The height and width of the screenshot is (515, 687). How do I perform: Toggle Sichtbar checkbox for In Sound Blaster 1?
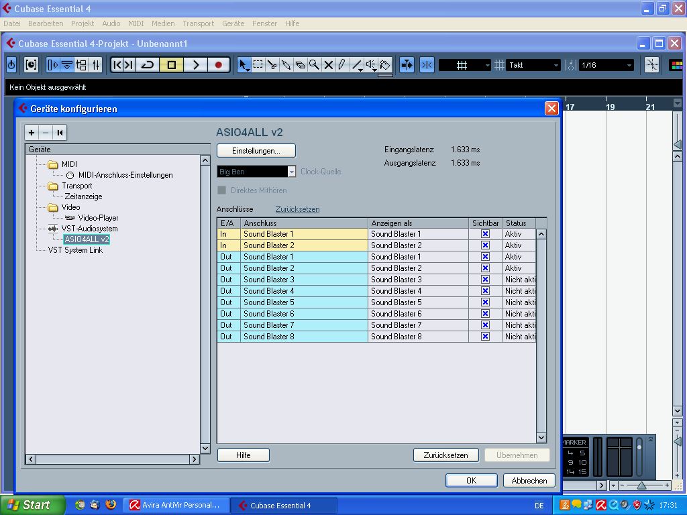(485, 234)
